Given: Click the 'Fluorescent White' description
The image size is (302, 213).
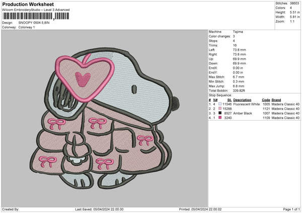Looking at the screenshot, I should (x=247, y=104).
